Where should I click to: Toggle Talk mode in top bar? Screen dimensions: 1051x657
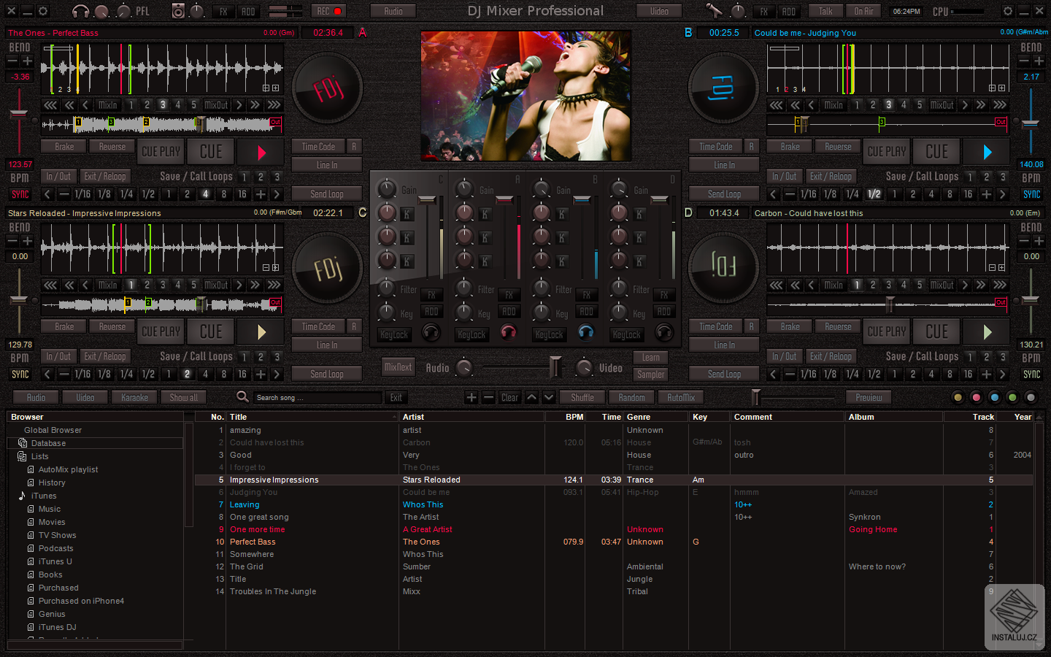[825, 11]
